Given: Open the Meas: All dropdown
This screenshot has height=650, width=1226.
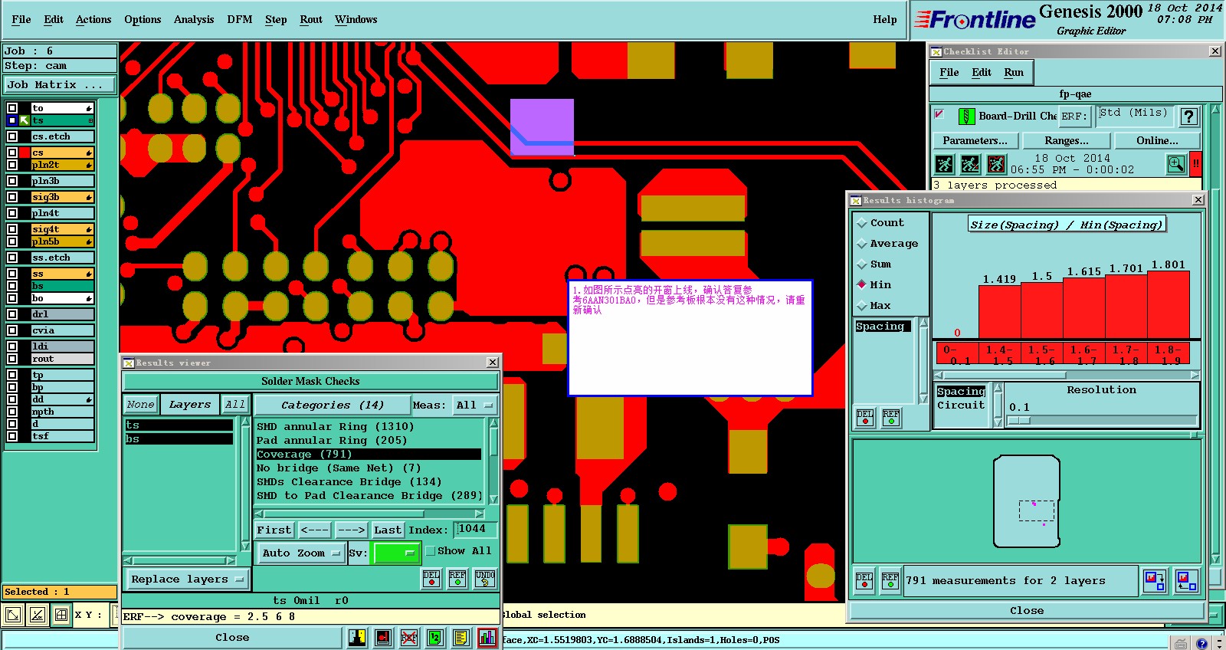Looking at the screenshot, I should click(475, 405).
